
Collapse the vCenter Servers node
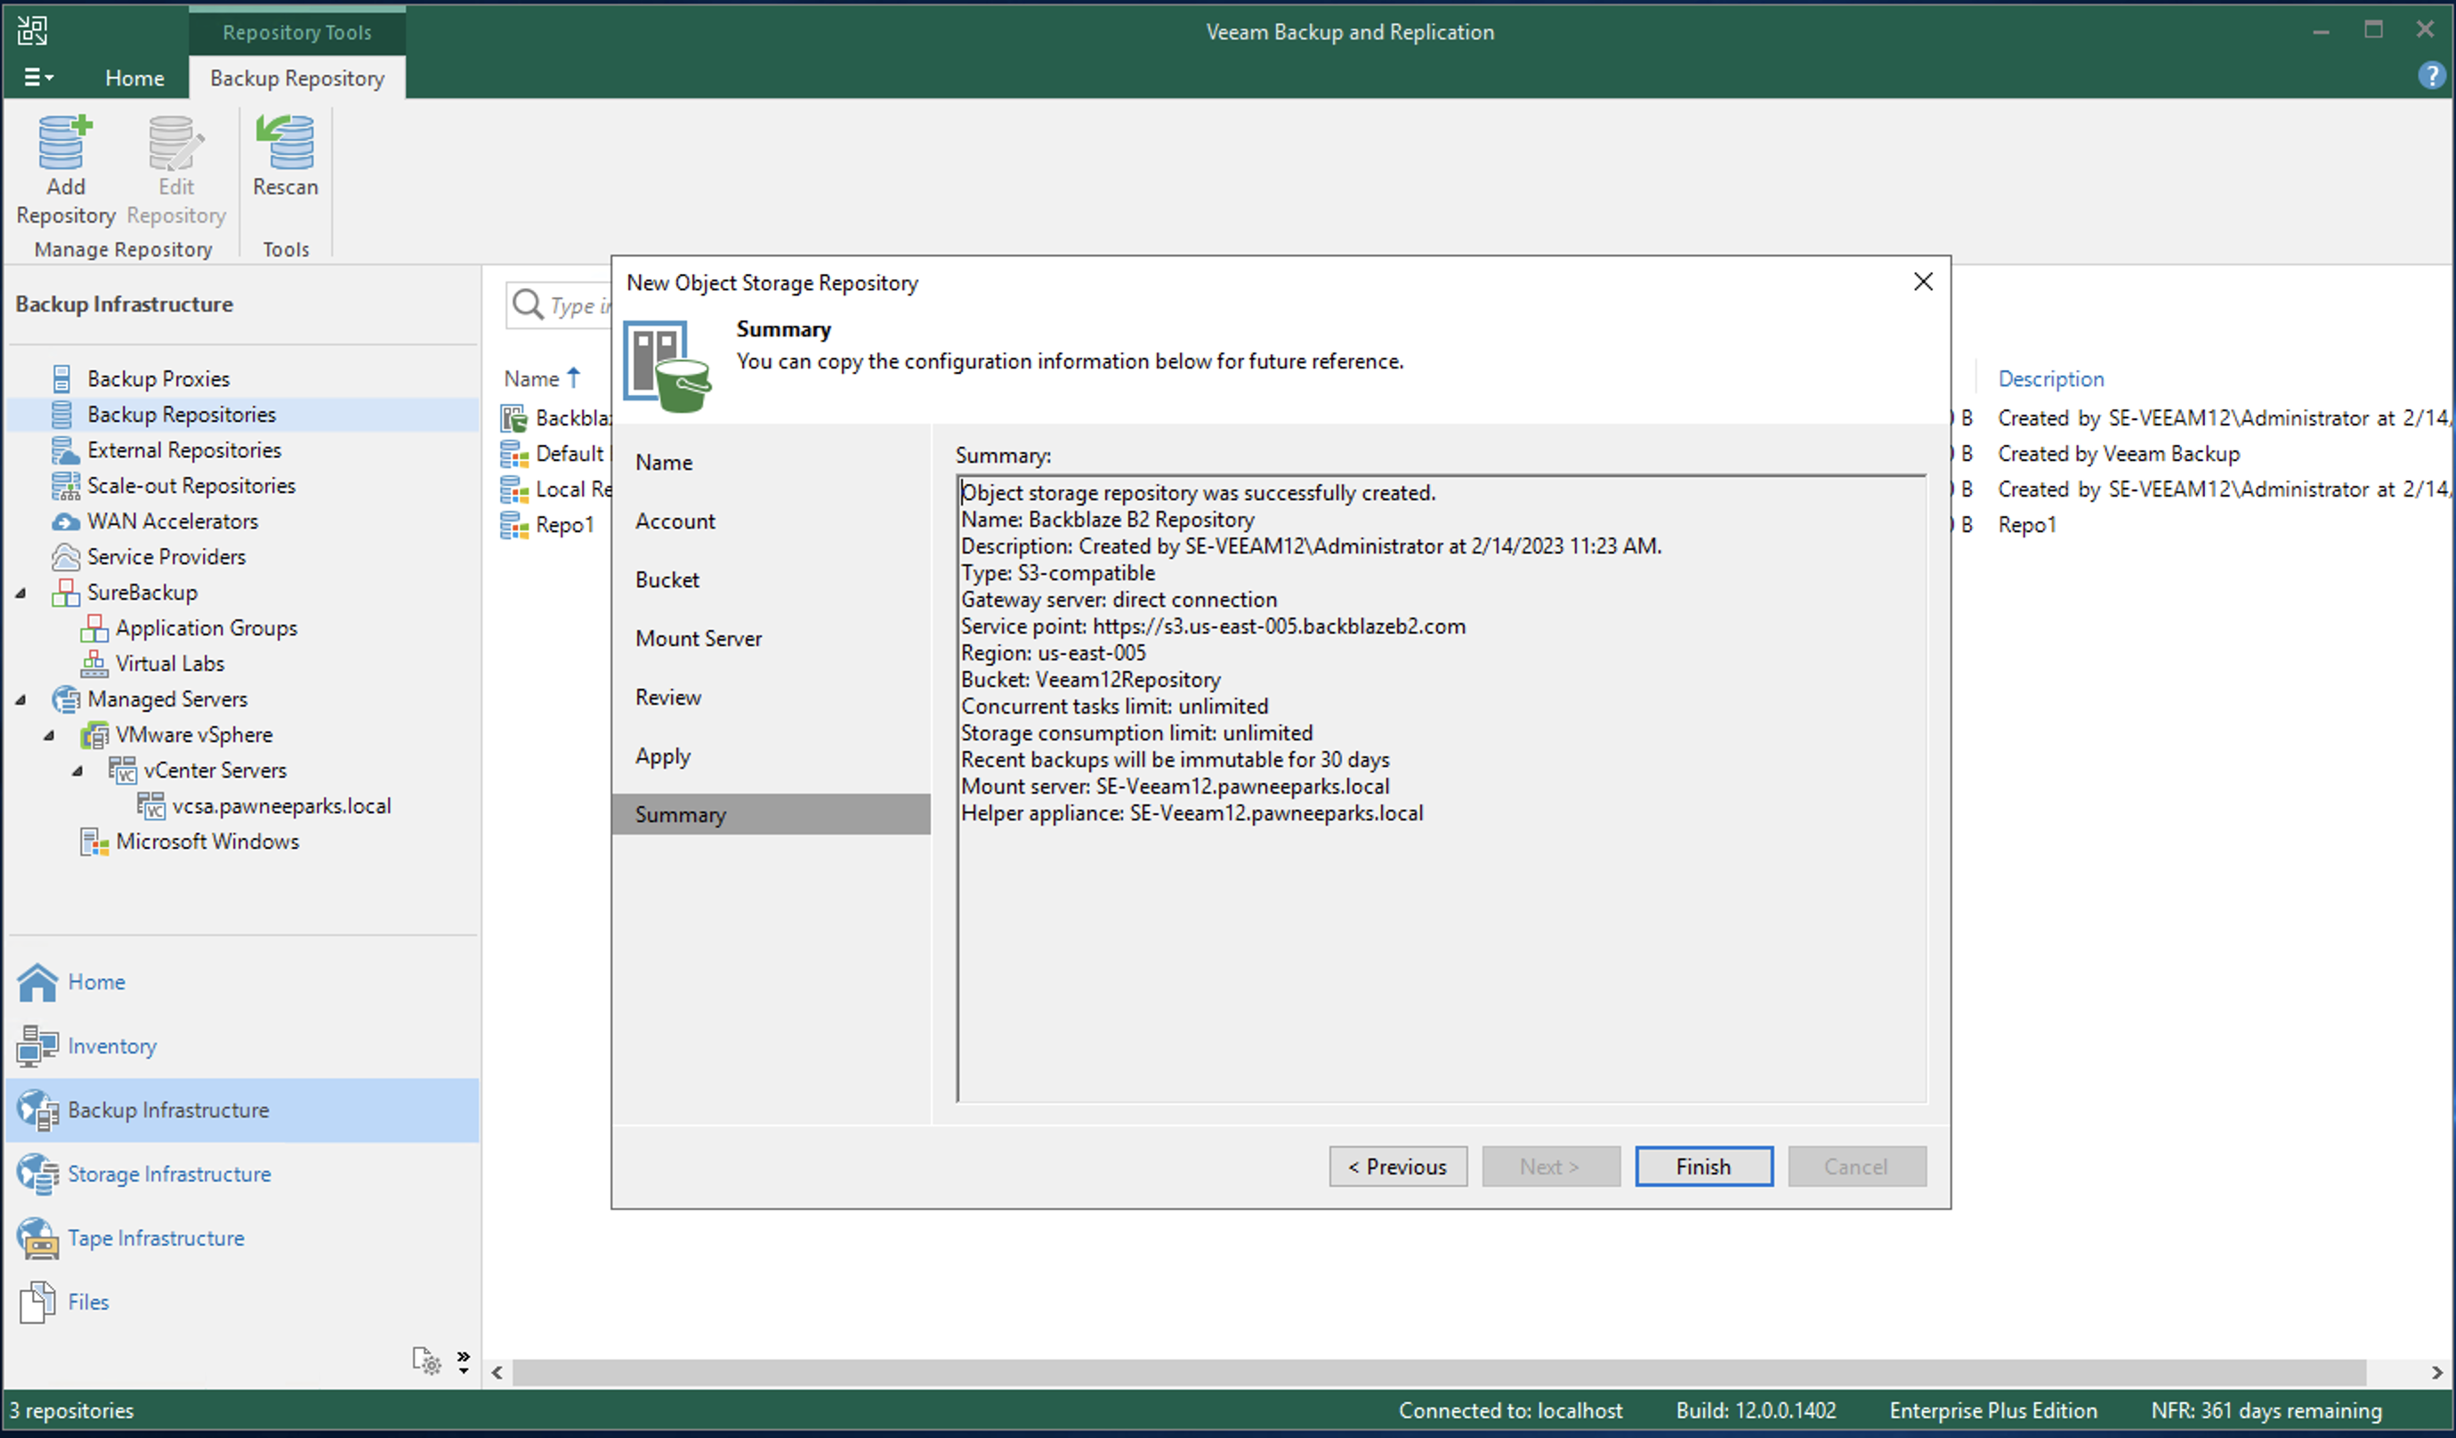pos(78,771)
